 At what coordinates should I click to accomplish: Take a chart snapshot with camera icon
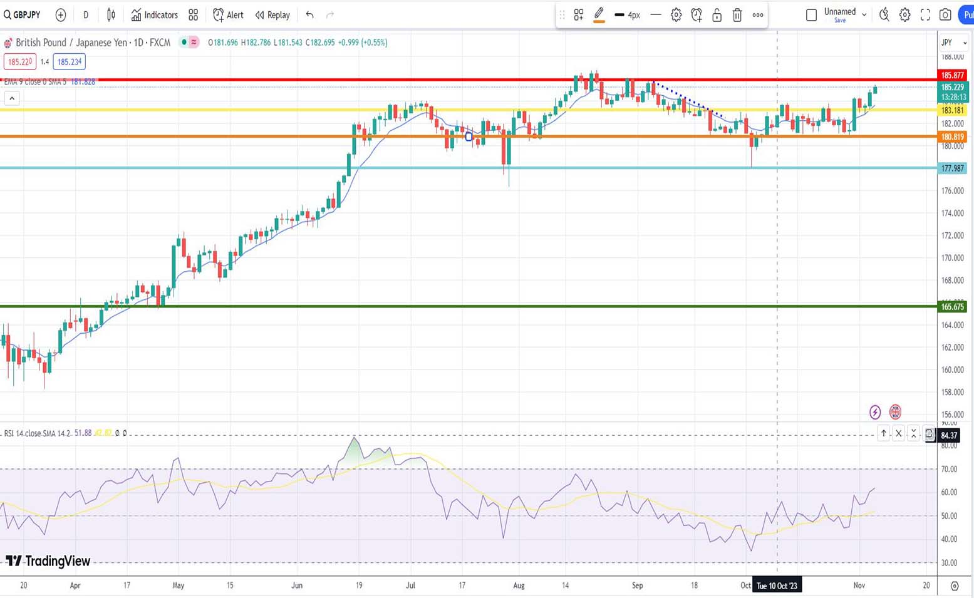(945, 15)
